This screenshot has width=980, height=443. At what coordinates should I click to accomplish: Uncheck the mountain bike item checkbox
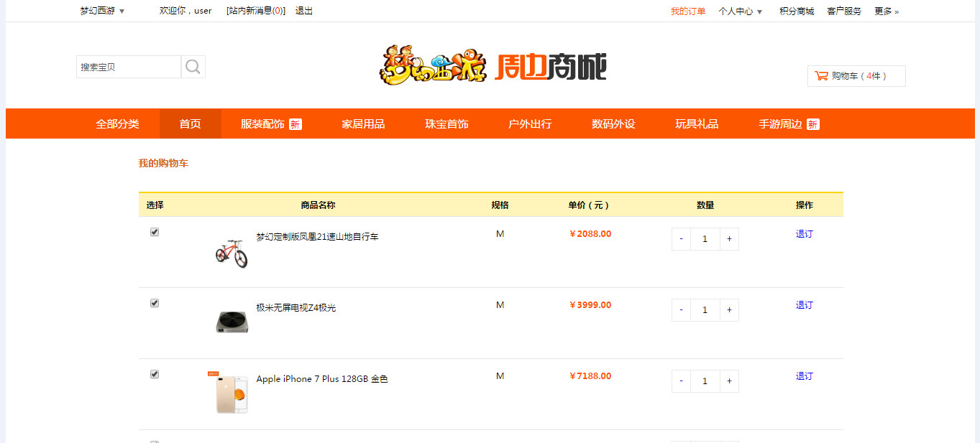tap(154, 232)
